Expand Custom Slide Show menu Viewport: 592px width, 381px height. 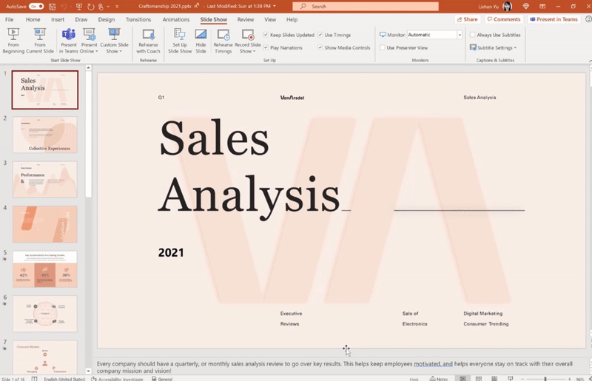[x=113, y=40]
